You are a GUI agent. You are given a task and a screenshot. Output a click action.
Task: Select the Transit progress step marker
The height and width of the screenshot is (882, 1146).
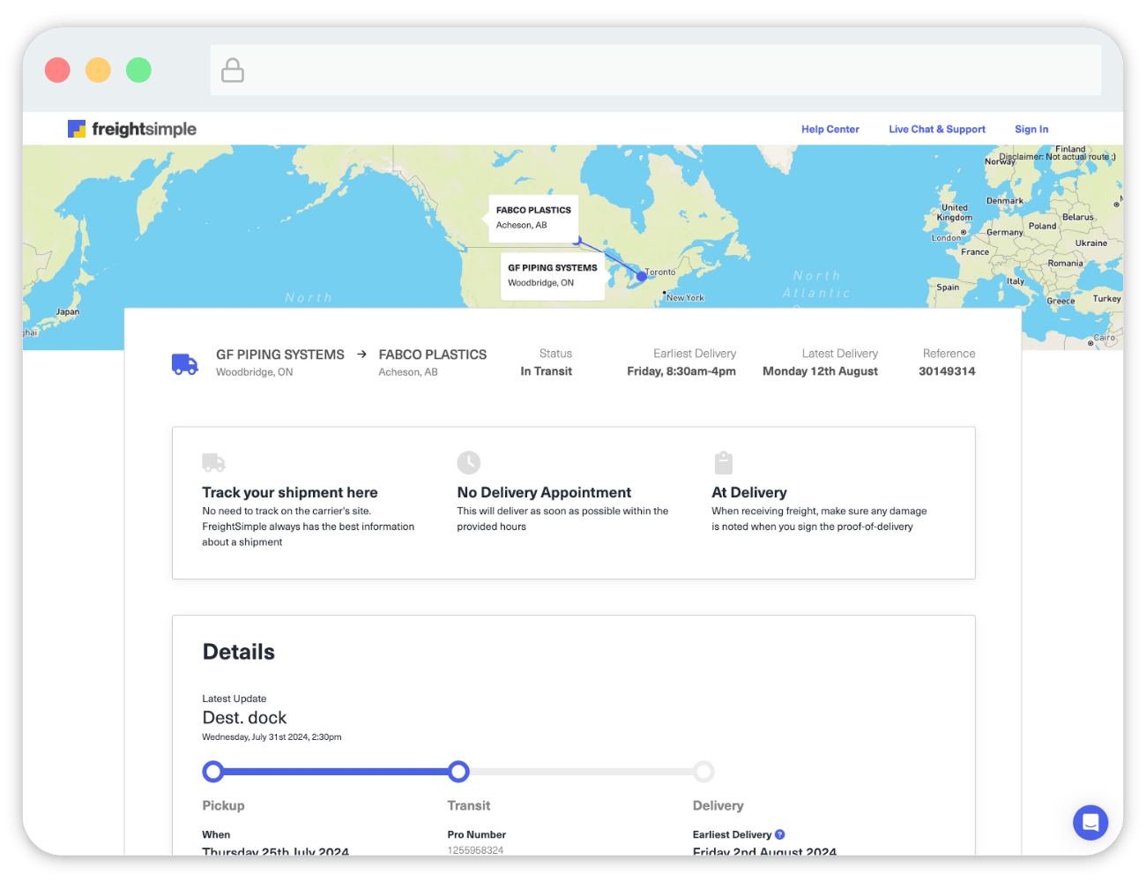tap(458, 772)
